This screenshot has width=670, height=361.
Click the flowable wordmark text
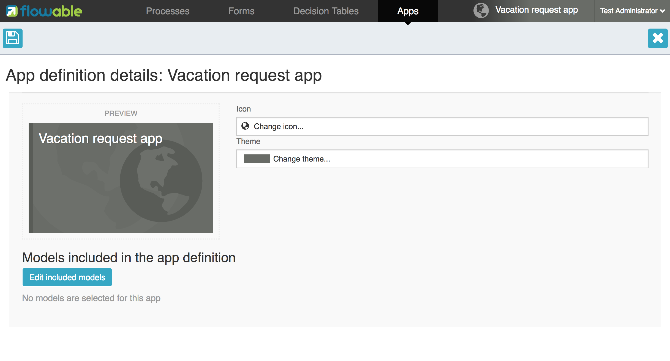[51, 11]
